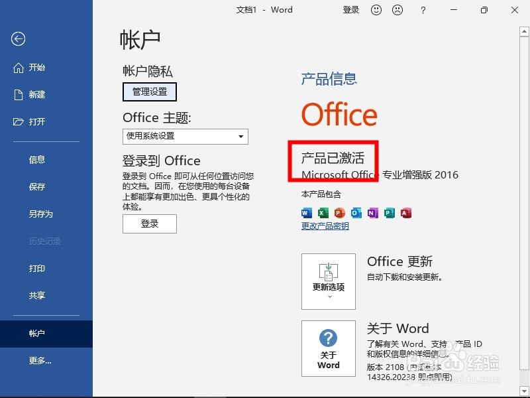Click the new document icon beside 新建
Image resolution: width=530 pixels, height=398 pixels.
(19, 95)
